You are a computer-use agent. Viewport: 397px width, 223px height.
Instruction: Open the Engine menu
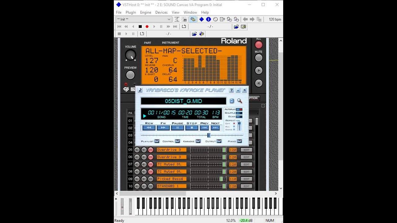click(x=146, y=12)
